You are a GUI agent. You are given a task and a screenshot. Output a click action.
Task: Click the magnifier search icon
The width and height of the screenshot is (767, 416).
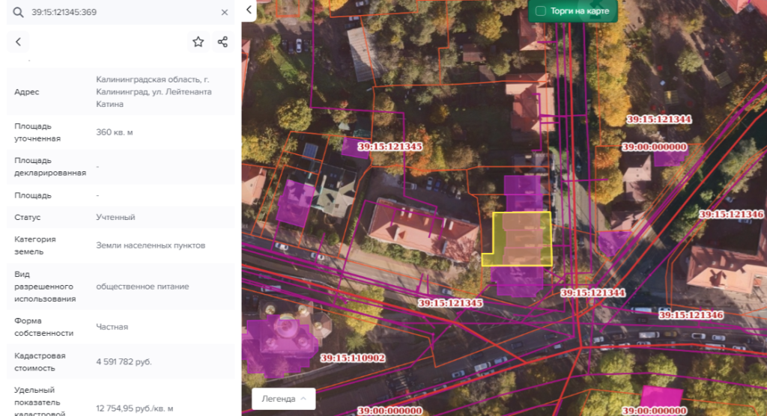(x=18, y=13)
